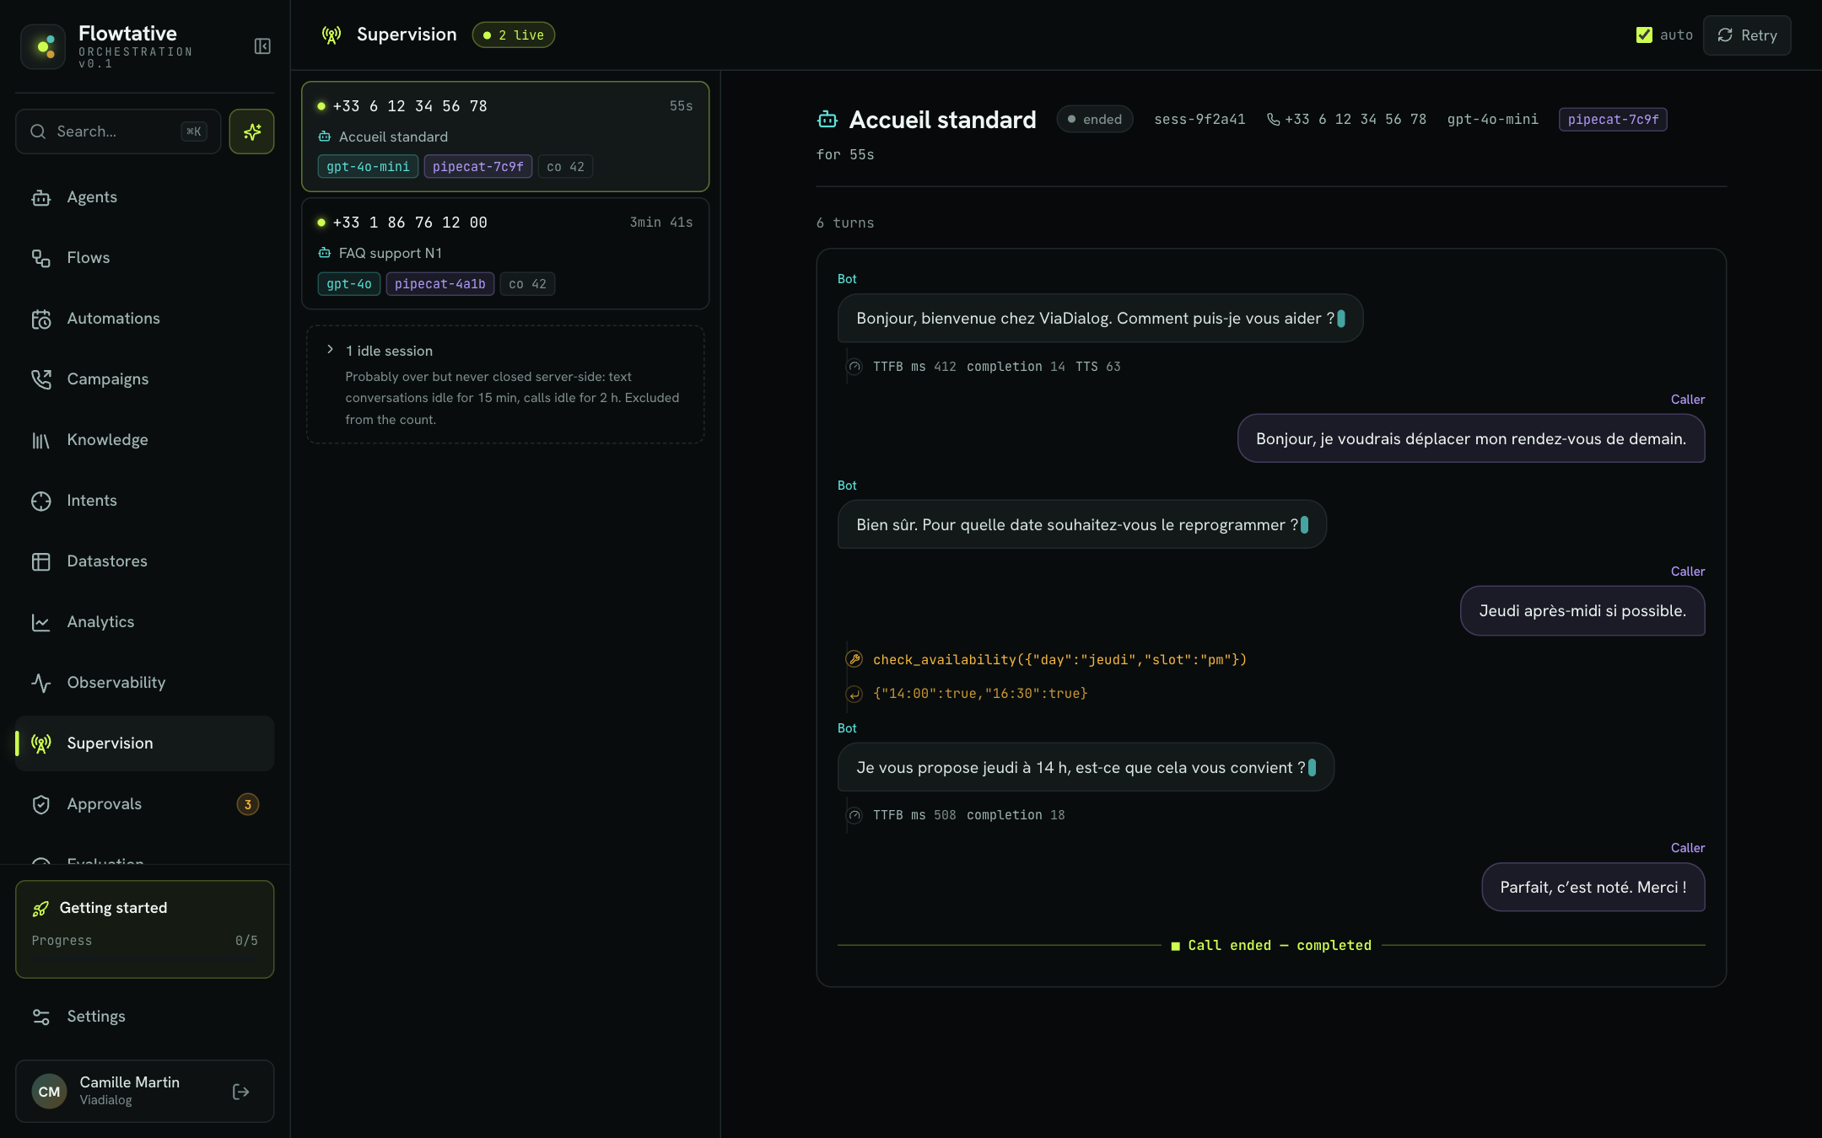Go to Flows in the sidebar
Viewport: 1822px width, 1138px height.
point(145,258)
